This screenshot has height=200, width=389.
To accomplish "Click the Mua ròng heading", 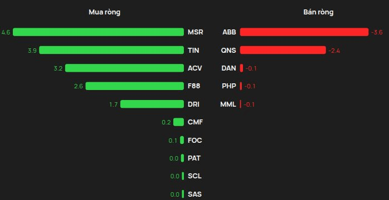I will coord(104,12).
